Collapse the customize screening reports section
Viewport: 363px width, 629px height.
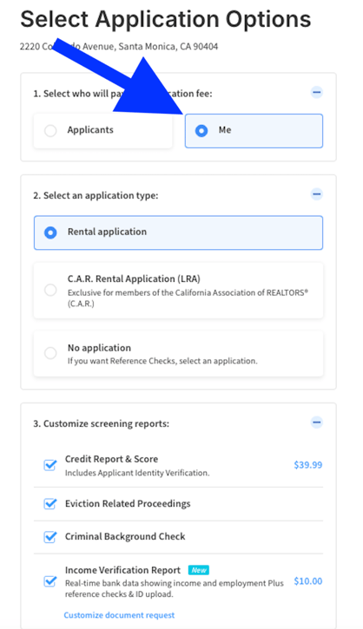317,423
